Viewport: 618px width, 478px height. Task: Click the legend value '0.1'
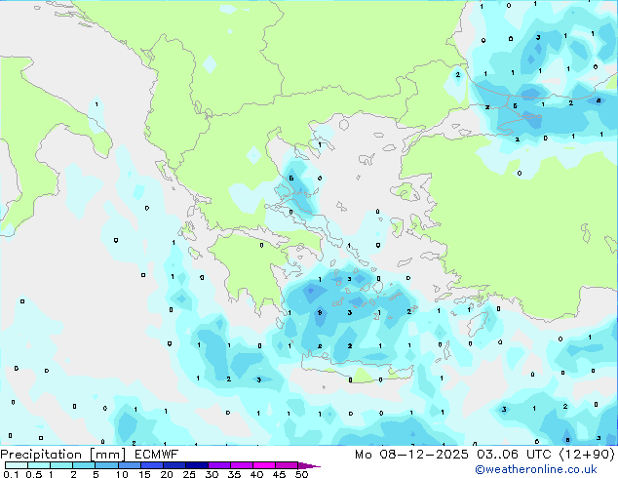point(11,474)
